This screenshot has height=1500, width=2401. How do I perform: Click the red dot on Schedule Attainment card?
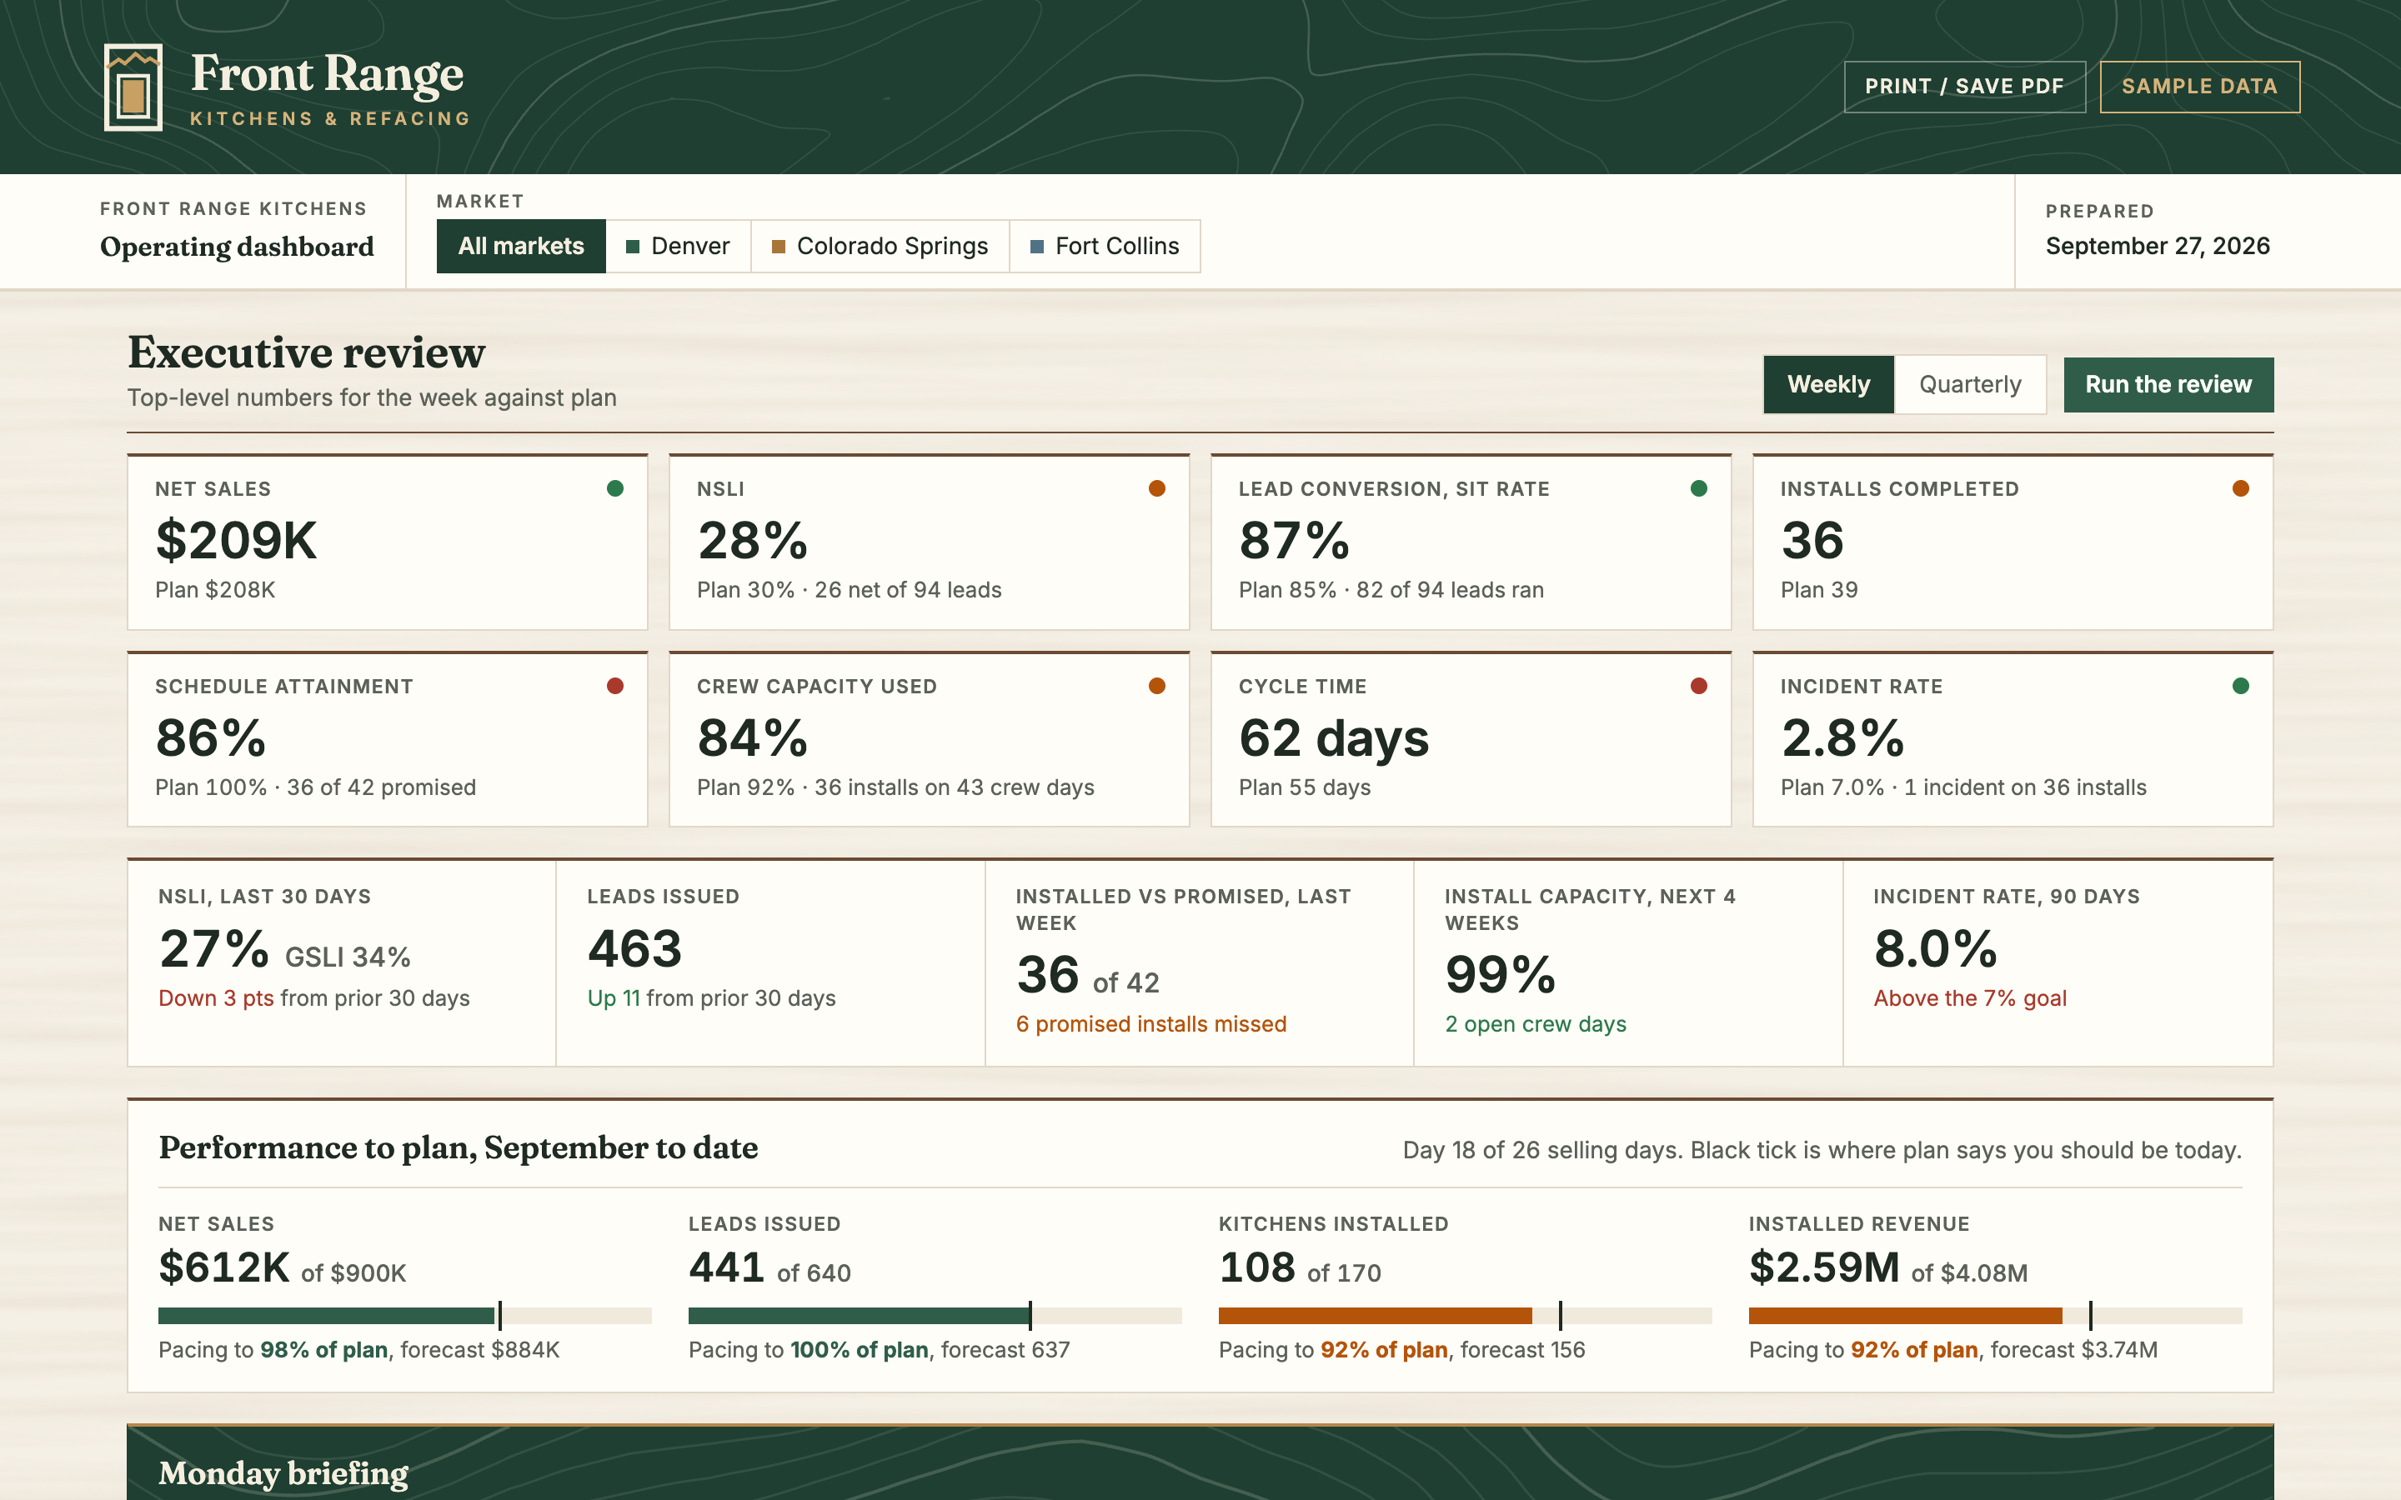[x=615, y=686]
